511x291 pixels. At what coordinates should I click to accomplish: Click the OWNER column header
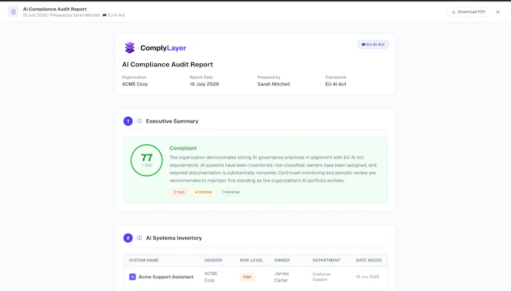(x=282, y=260)
